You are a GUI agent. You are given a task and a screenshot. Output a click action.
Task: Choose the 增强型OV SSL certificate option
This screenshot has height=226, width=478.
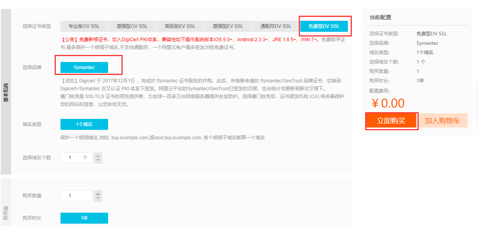click(x=132, y=26)
